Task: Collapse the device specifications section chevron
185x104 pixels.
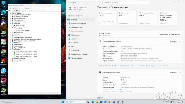Action: [180, 41]
